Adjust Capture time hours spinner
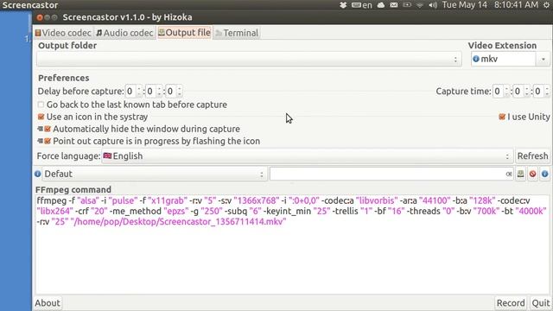553x311 pixels. (501, 92)
